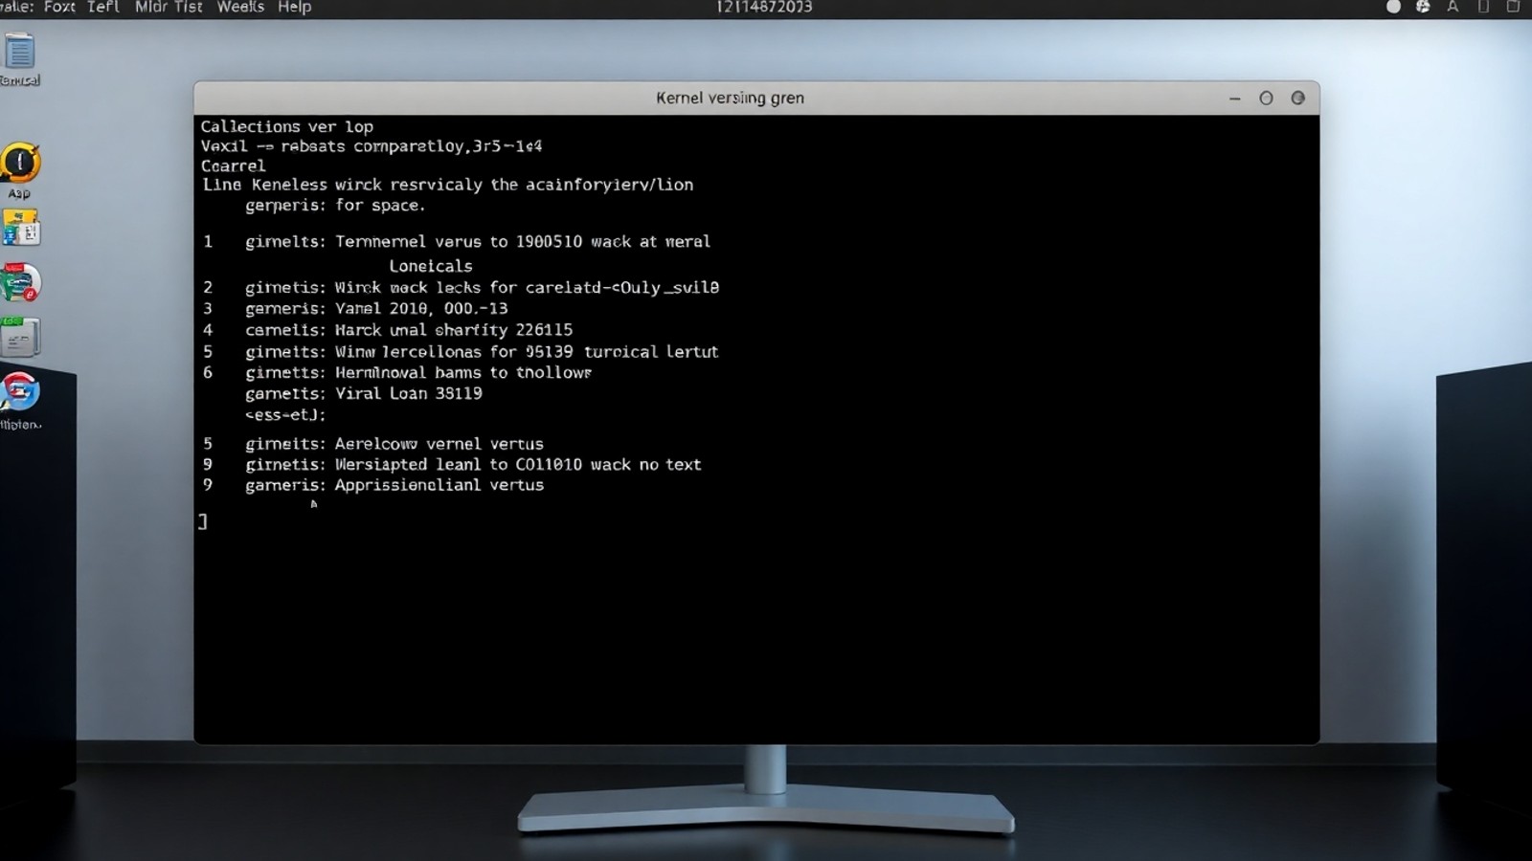
Task: Click line 5 Winw lercellonas for 95139
Action: click(x=461, y=352)
